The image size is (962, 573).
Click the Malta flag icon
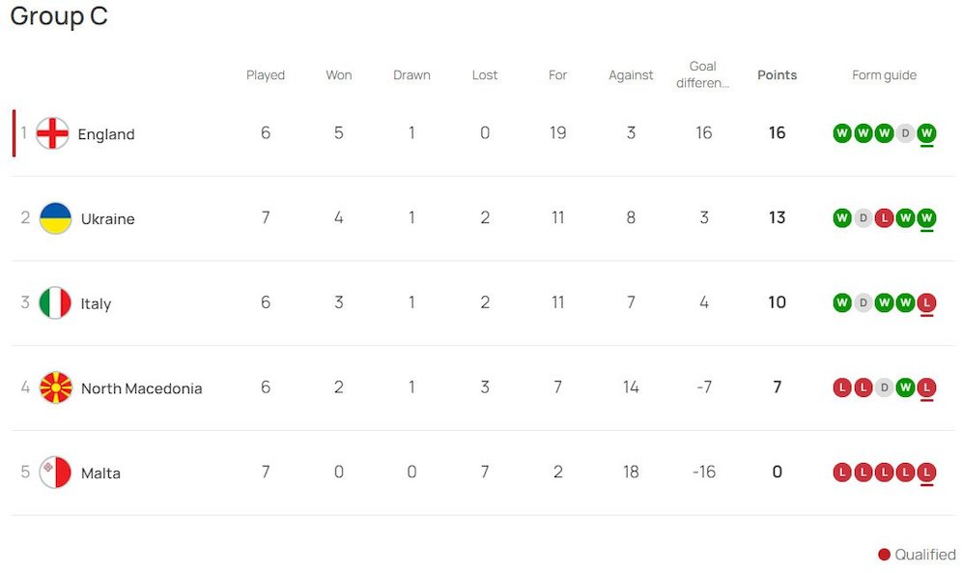(x=55, y=473)
